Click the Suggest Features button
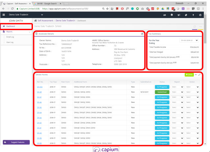Image resolution: width=210 pixels, height=152 pixels. tap(16, 142)
